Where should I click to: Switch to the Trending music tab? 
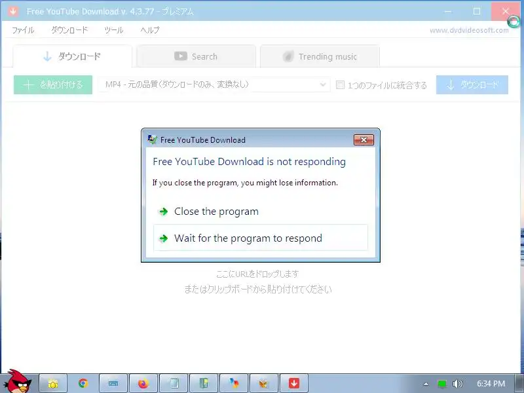tap(320, 56)
